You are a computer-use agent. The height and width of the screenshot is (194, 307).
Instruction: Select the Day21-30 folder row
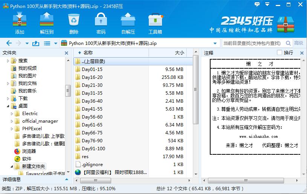tap(133, 85)
